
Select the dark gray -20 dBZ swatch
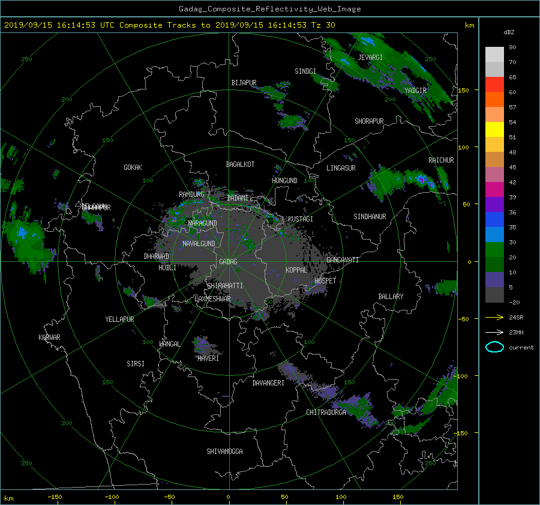[494, 295]
